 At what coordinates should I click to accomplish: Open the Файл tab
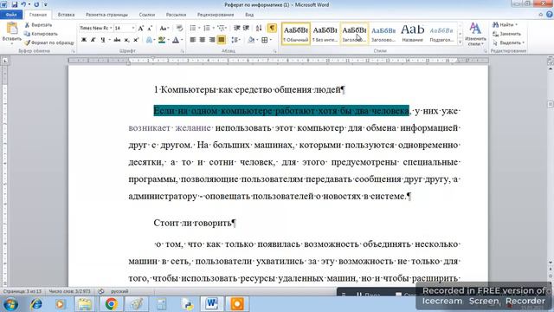click(11, 15)
